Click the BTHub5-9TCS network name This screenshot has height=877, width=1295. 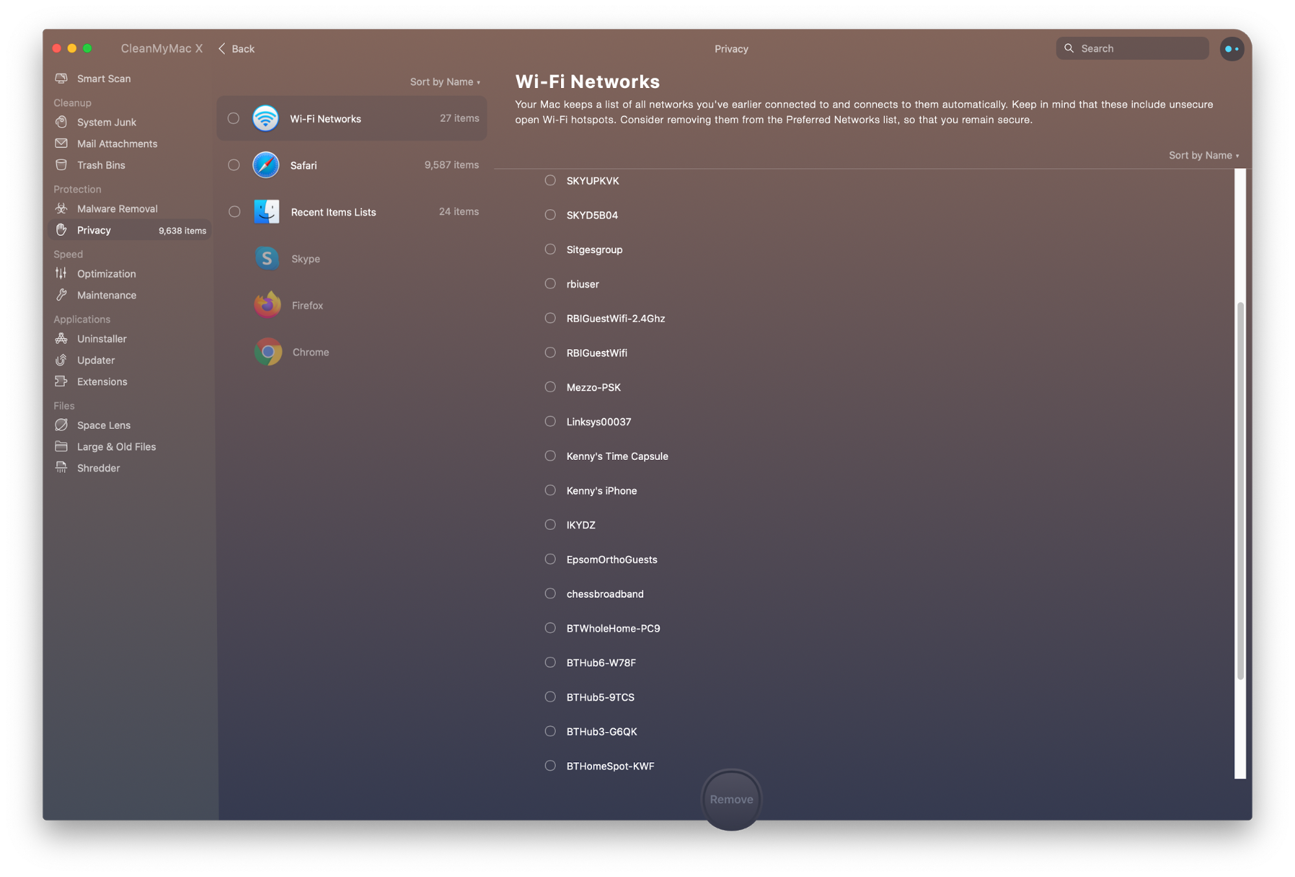pyautogui.click(x=601, y=698)
